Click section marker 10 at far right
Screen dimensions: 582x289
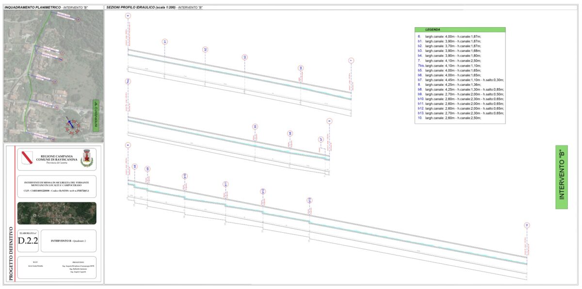point(527,225)
